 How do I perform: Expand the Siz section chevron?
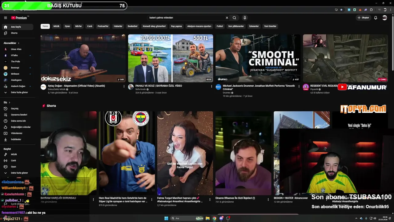(10, 102)
